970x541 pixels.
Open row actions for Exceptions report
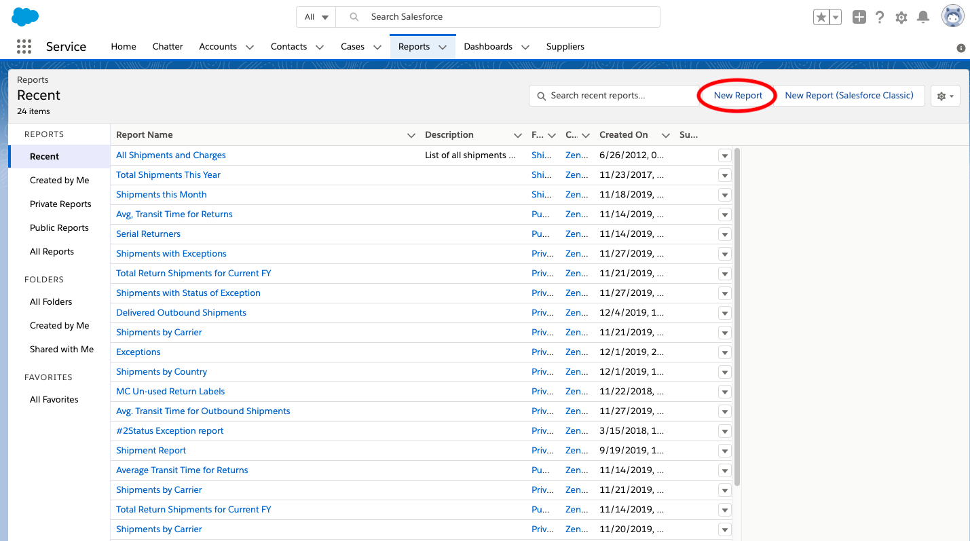[725, 352]
